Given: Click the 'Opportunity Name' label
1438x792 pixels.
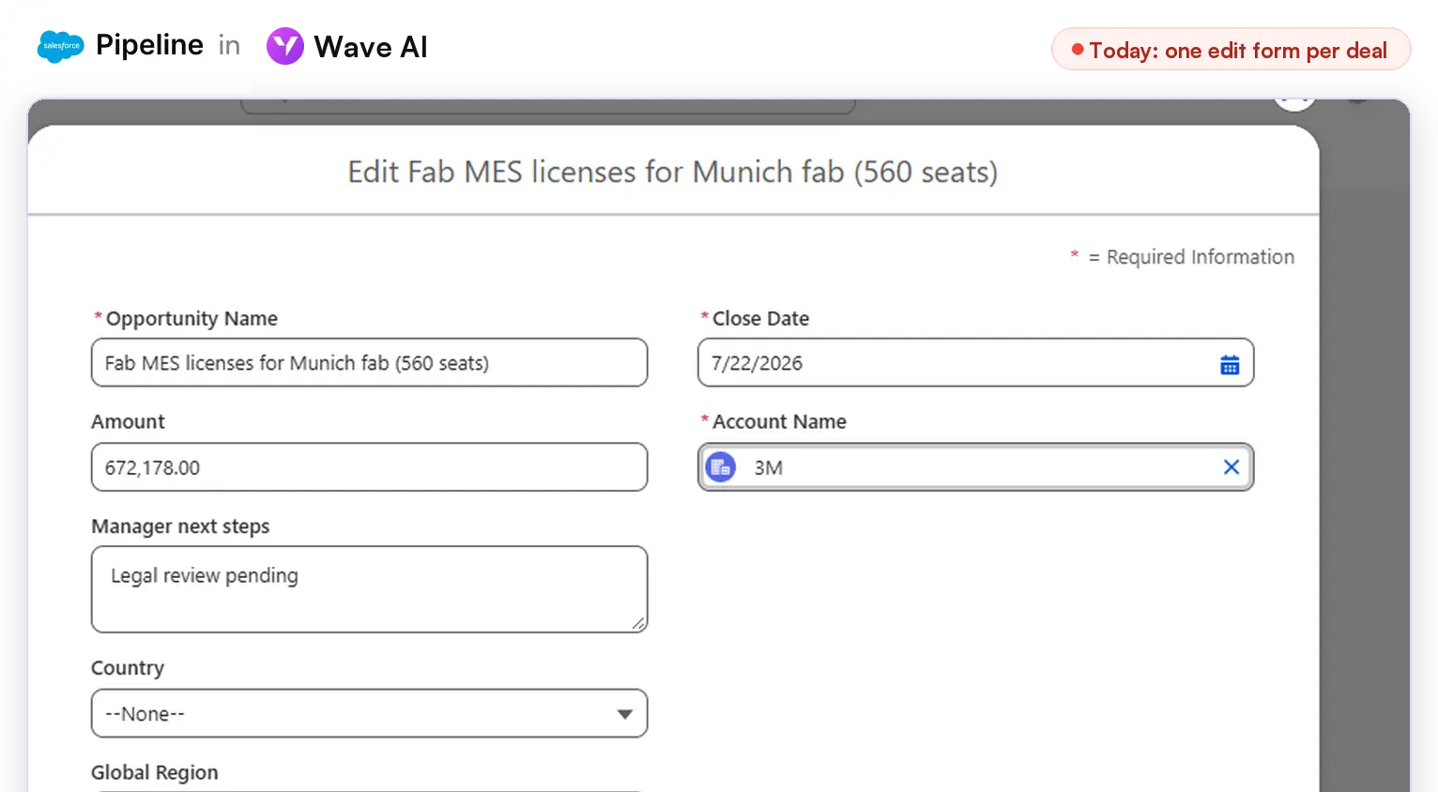Looking at the screenshot, I should (191, 319).
